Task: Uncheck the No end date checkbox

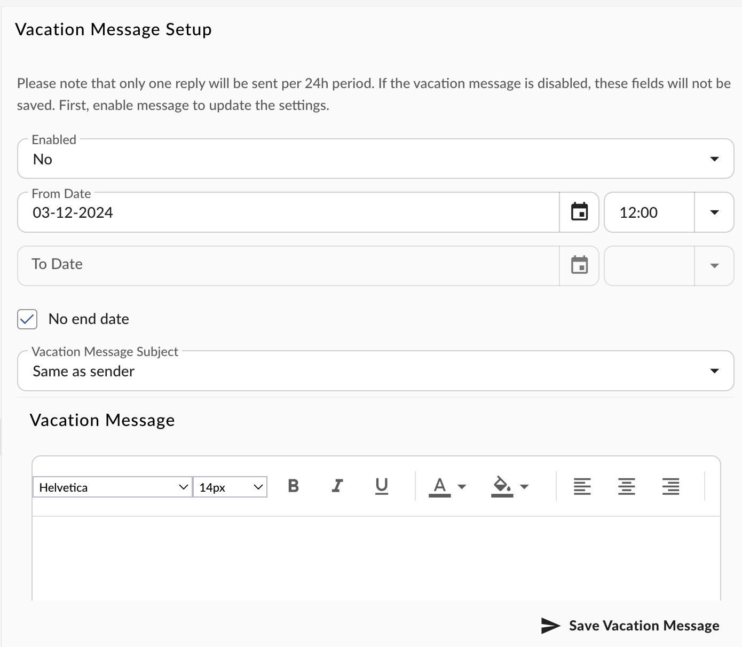Action: point(27,319)
